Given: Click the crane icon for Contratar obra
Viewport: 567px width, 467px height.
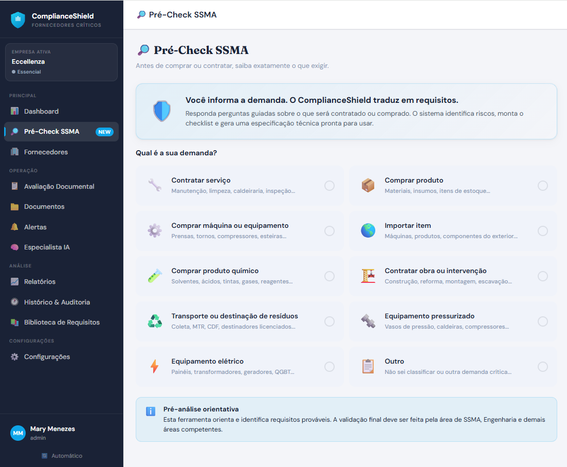Looking at the screenshot, I should click(368, 276).
